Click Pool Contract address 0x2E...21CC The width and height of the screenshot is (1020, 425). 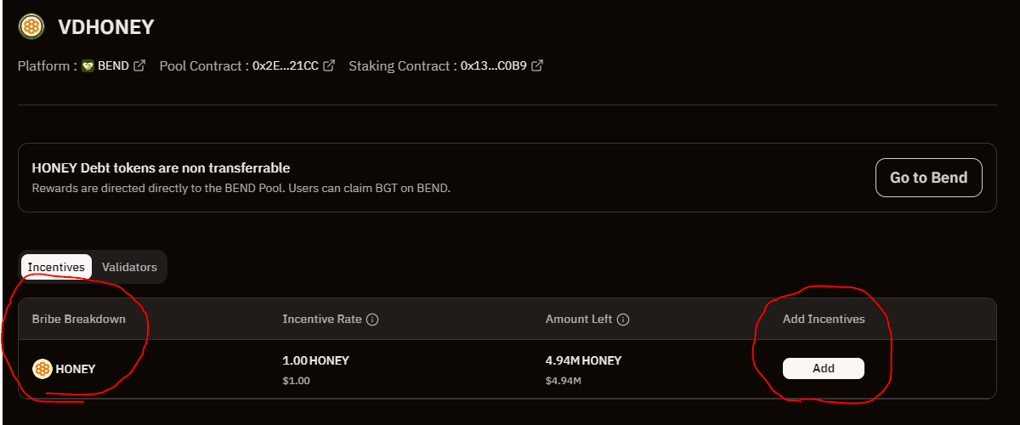click(286, 65)
